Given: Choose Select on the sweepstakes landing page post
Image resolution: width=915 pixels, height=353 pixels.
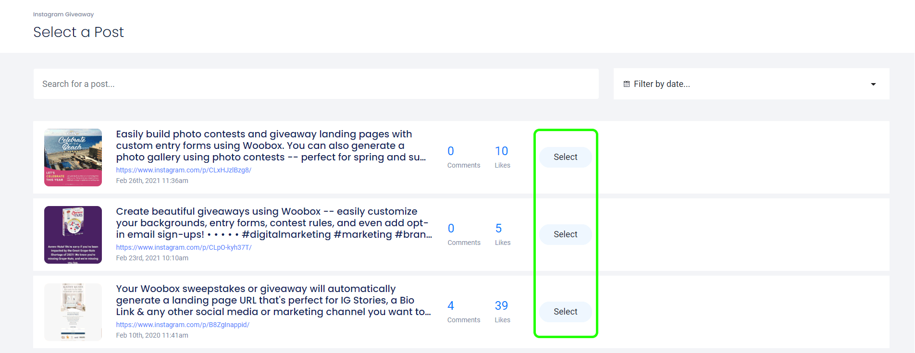Looking at the screenshot, I should 565,312.
